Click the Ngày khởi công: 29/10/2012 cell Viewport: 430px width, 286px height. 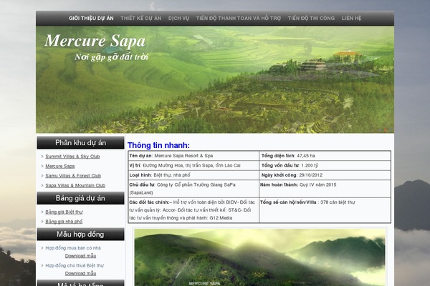click(x=325, y=175)
